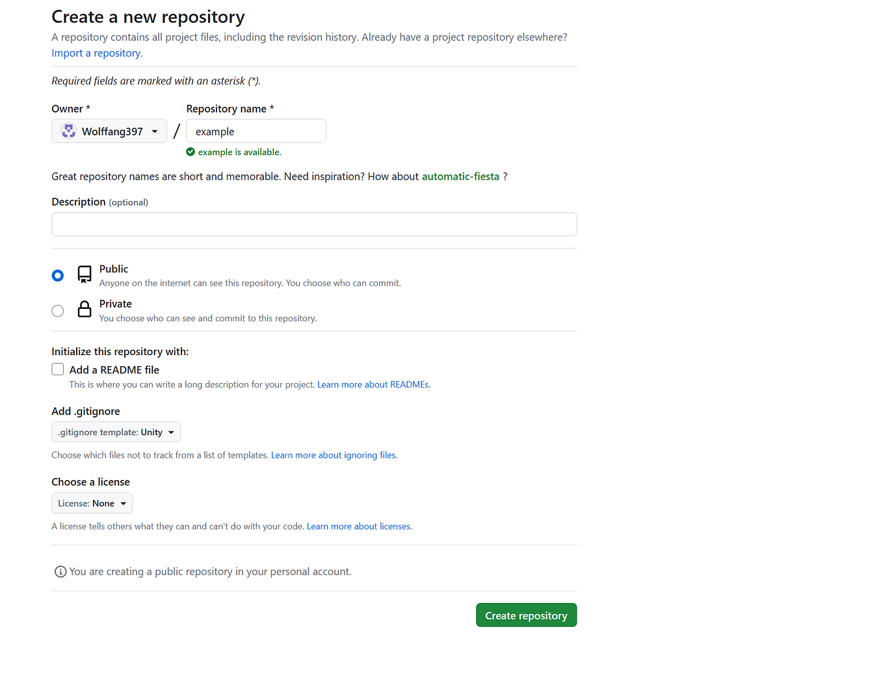Expand the .gitignore template Unity dropdown
The image size is (883, 679).
[x=116, y=433]
